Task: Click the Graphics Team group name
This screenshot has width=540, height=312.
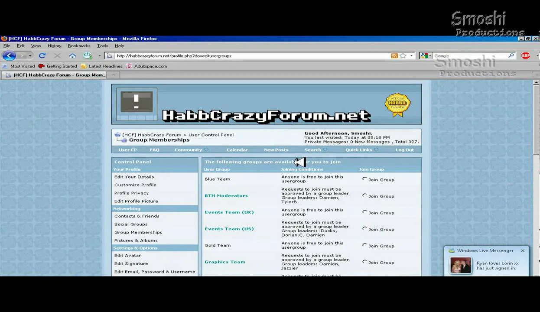Action: point(224,262)
